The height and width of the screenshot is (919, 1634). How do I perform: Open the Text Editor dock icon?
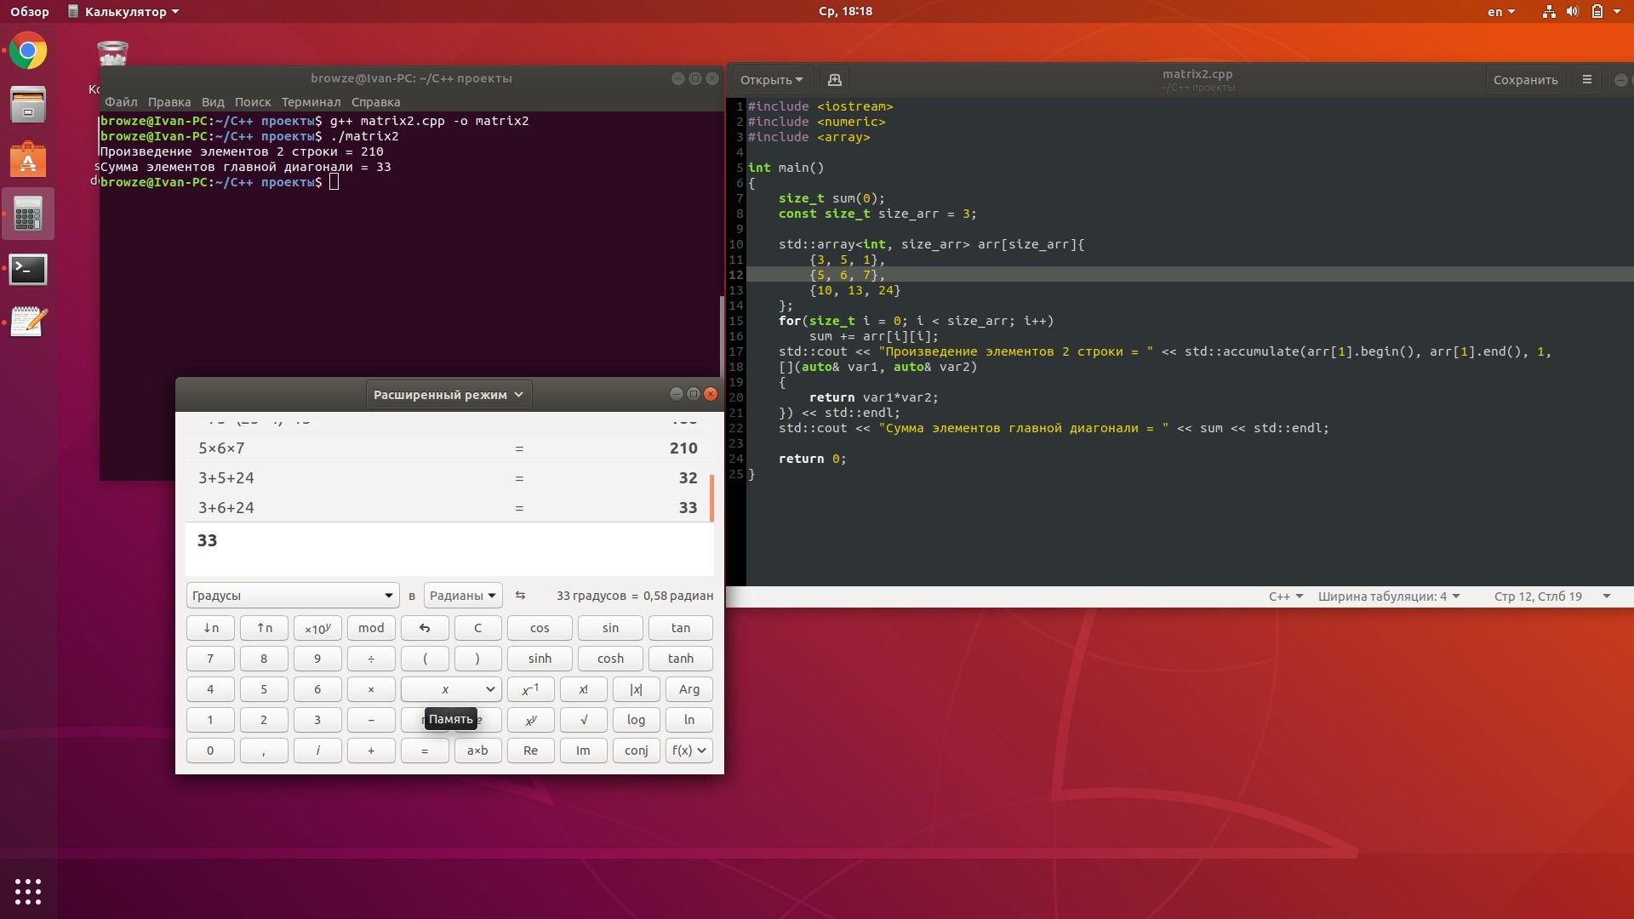coord(28,323)
